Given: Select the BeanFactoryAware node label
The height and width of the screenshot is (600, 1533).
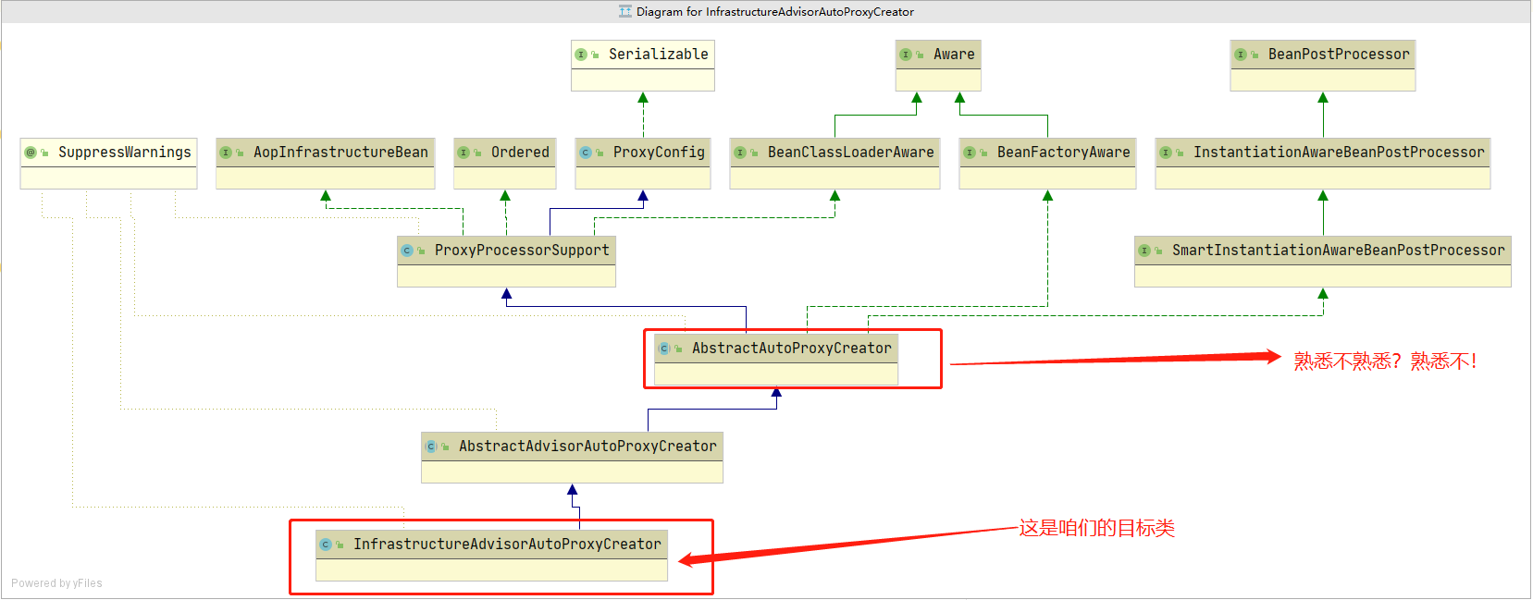Looking at the screenshot, I should click(x=1063, y=153).
